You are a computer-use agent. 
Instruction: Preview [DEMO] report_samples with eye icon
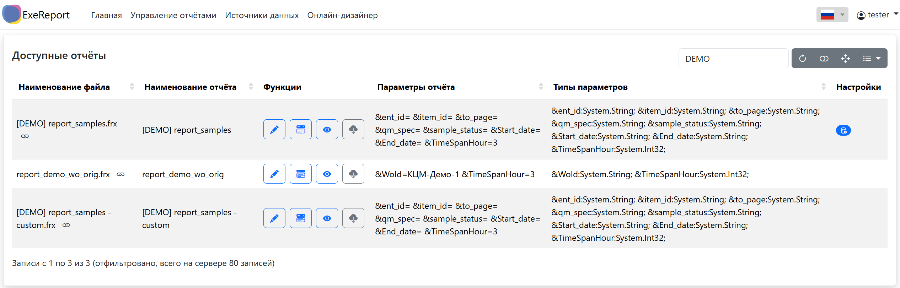pos(327,130)
